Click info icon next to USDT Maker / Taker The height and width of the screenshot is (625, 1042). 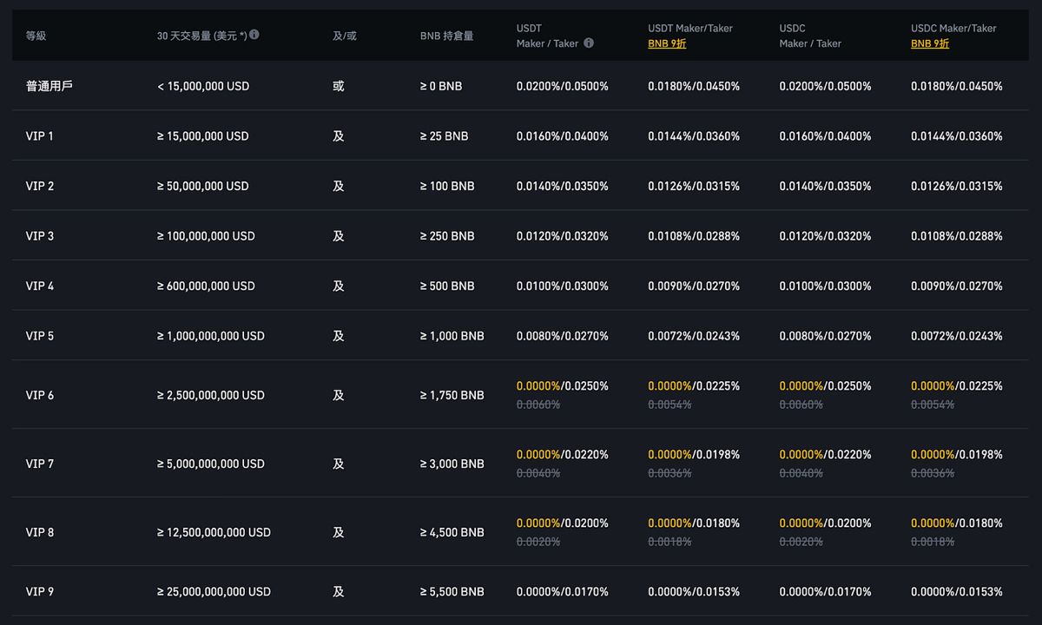pos(589,43)
